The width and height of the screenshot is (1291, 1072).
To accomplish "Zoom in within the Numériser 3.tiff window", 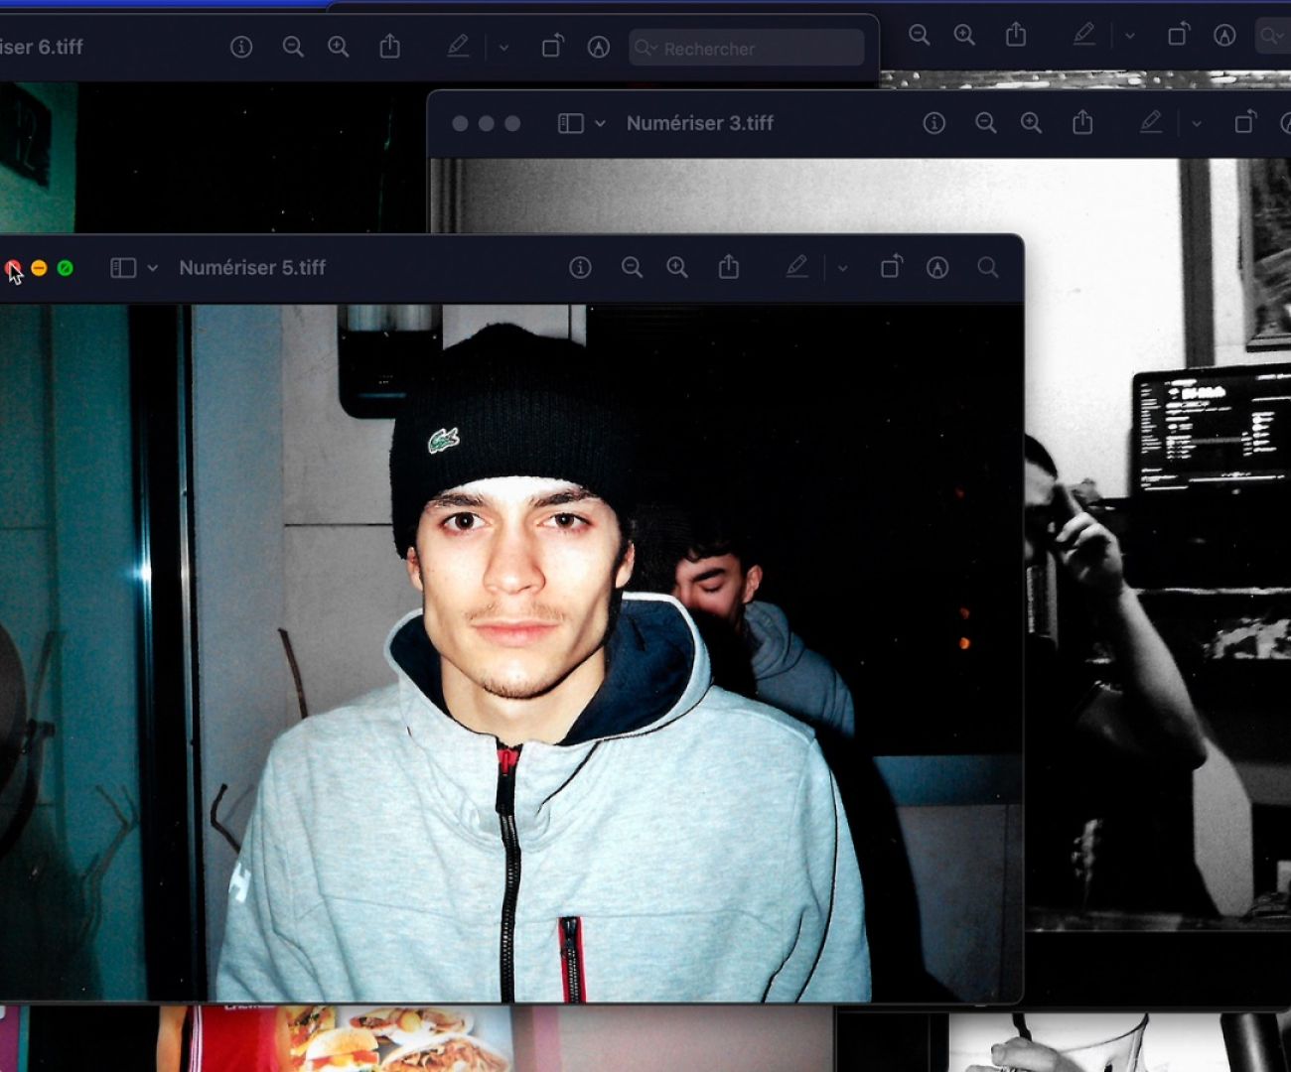I will pos(1032,123).
